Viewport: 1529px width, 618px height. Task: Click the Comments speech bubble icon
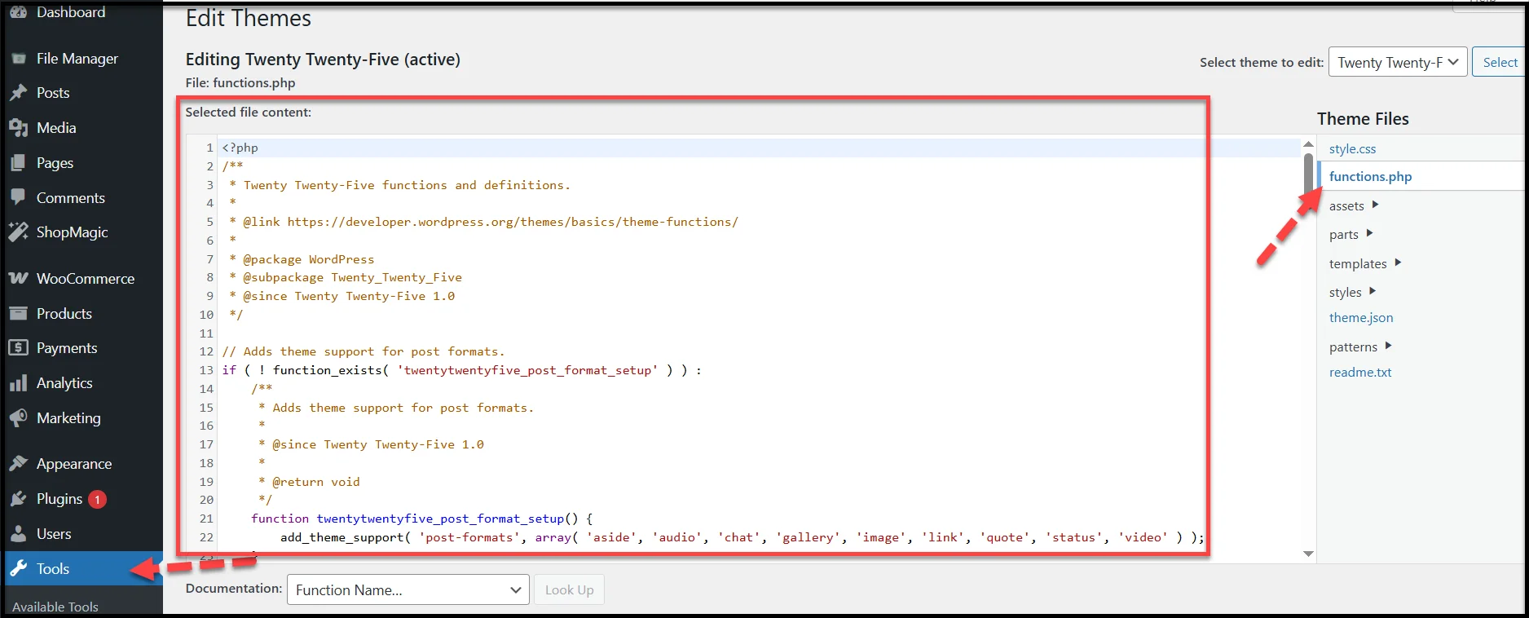(x=18, y=197)
